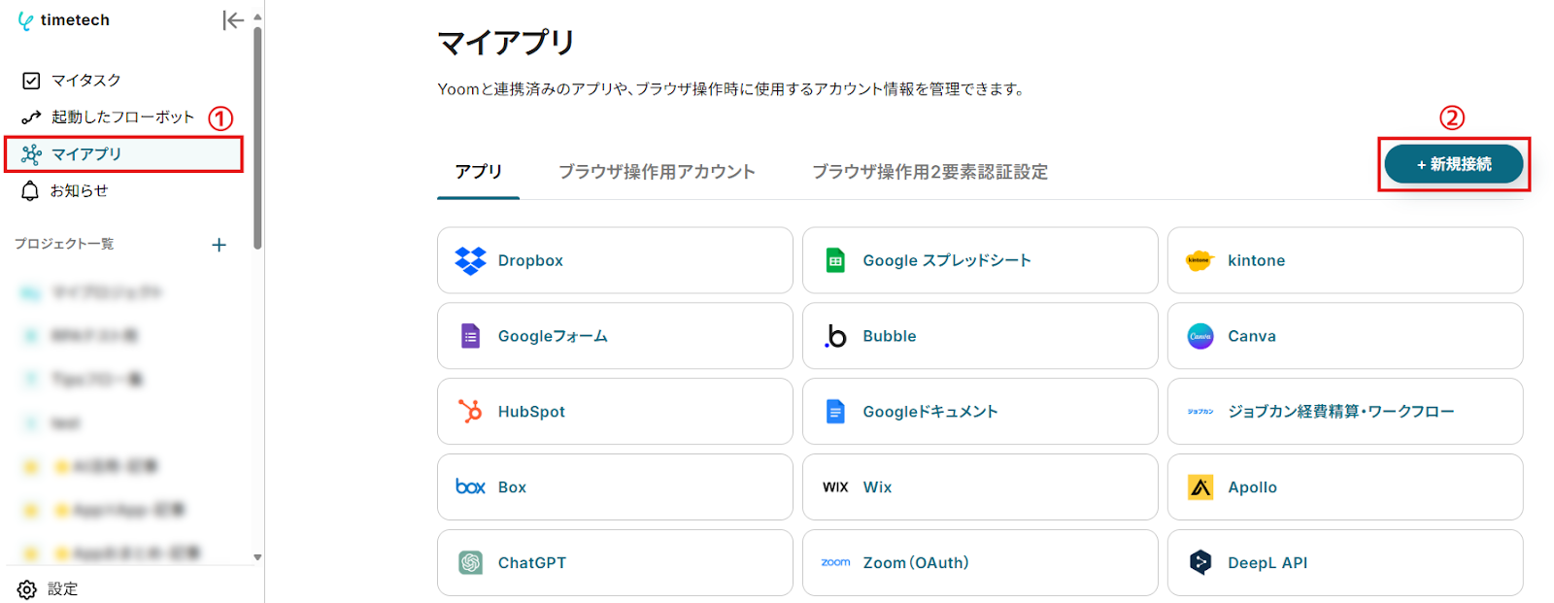Click the Dropbox logo icon
Image resolution: width=1554 pixels, height=603 pixels.
pos(471,260)
